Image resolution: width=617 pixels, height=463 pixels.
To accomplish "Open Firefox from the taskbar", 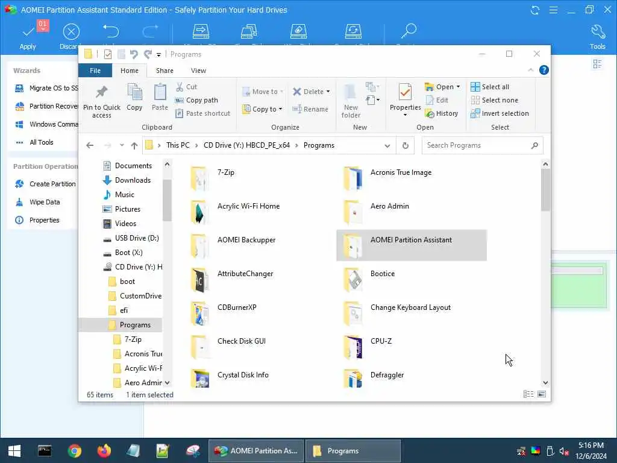I will (x=104, y=451).
